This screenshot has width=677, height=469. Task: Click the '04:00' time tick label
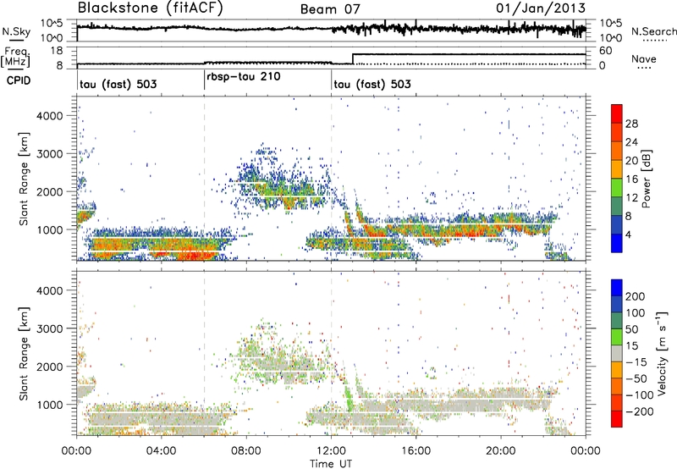(x=161, y=451)
